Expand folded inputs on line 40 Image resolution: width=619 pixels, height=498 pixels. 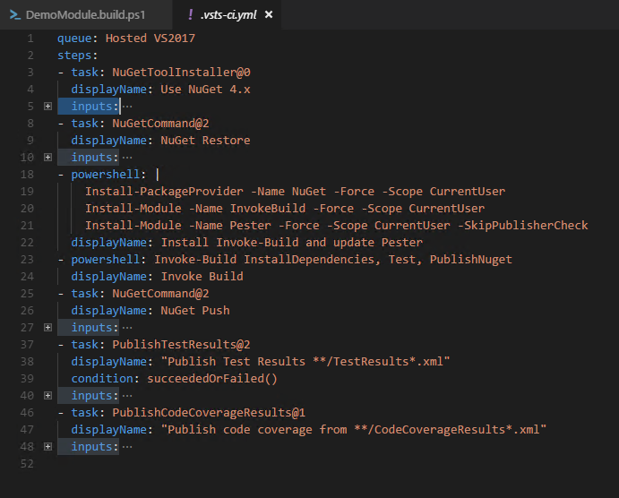coord(47,395)
